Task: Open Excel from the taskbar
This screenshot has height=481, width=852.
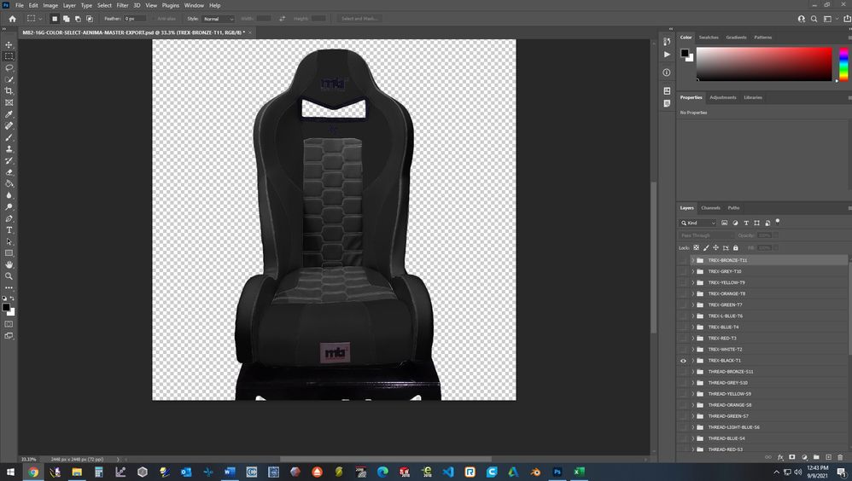Action: tap(579, 472)
